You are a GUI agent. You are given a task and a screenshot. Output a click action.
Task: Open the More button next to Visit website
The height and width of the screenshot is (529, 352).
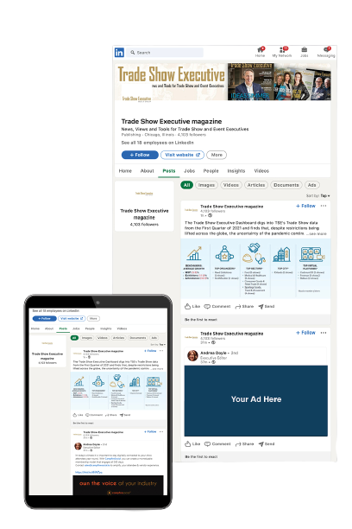(x=217, y=155)
